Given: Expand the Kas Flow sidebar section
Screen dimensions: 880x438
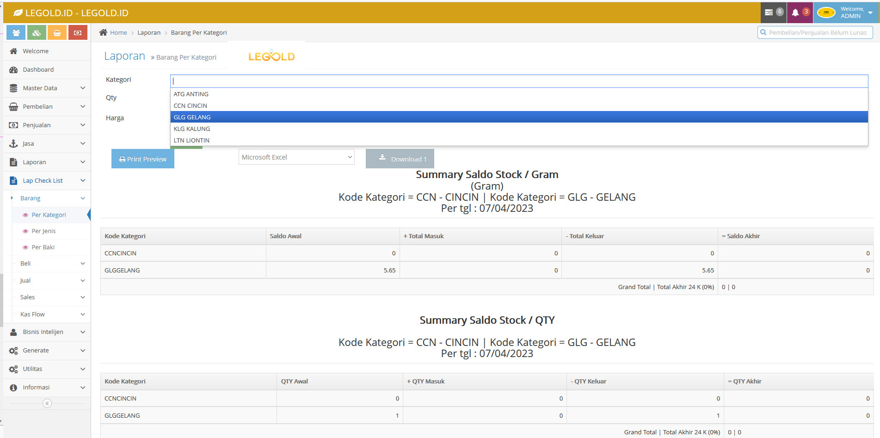Looking at the screenshot, I should [x=32, y=314].
